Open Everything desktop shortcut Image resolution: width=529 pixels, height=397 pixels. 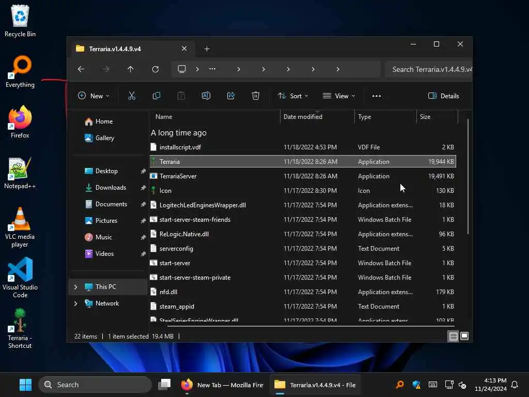point(20,71)
